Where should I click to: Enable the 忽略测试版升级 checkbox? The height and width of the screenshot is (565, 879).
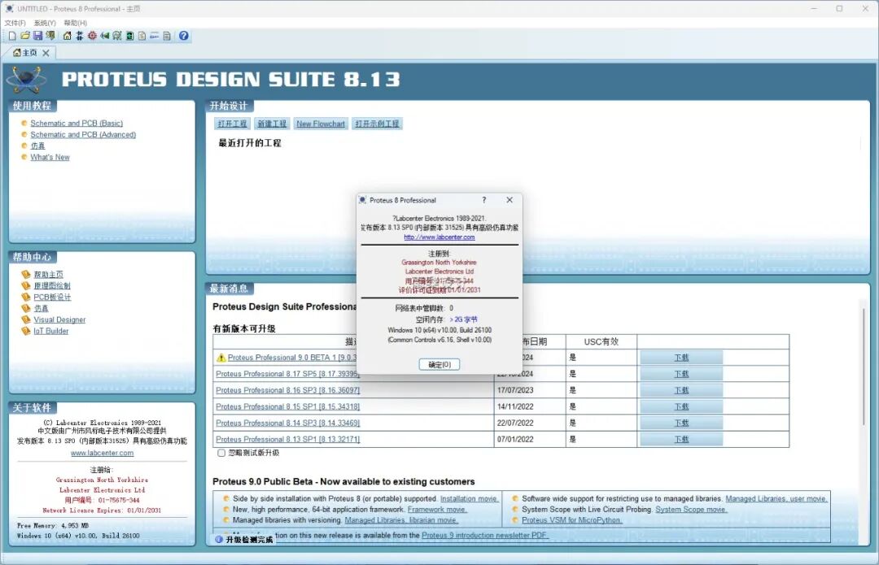pyautogui.click(x=221, y=452)
